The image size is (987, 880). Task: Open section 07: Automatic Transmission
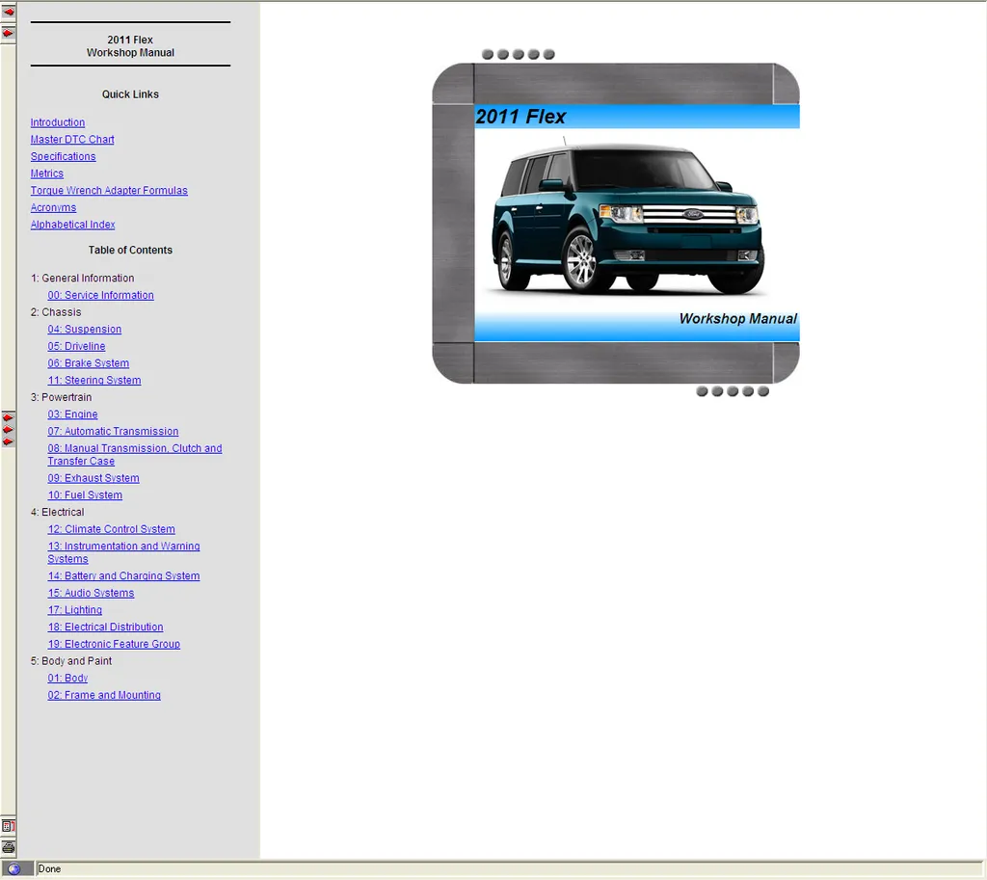point(113,431)
